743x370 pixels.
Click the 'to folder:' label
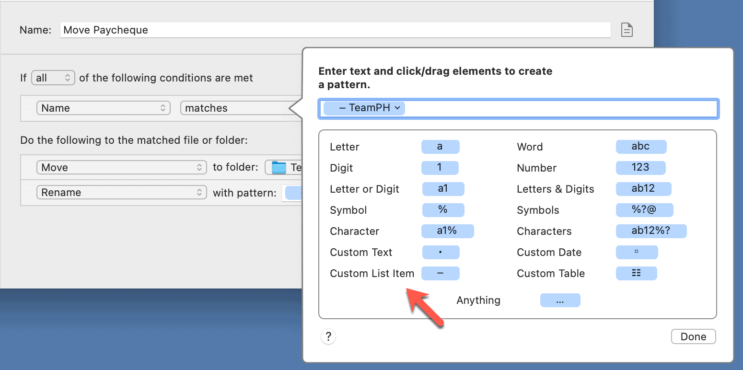tap(235, 167)
